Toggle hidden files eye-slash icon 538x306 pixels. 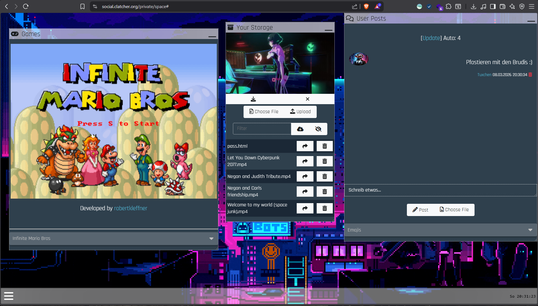(x=318, y=129)
